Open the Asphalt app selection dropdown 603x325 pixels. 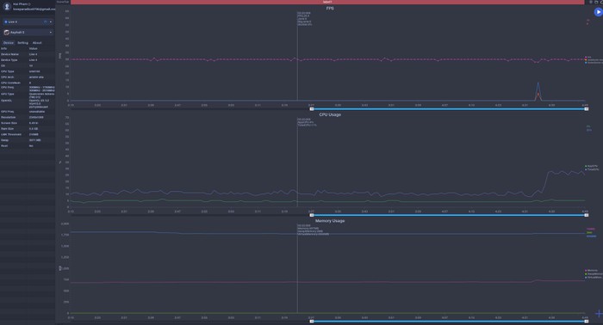coord(28,32)
